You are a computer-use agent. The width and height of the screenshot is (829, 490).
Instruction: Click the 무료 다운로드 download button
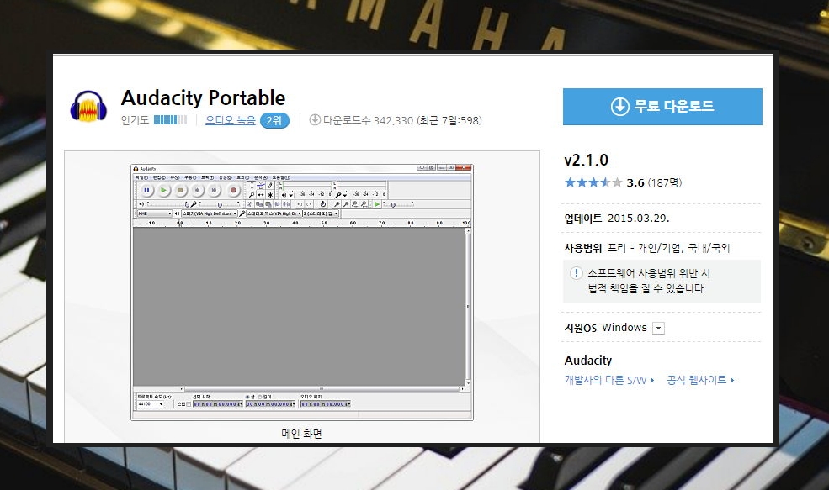[x=662, y=107]
